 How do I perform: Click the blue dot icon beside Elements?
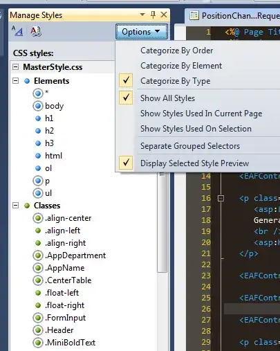(27, 81)
